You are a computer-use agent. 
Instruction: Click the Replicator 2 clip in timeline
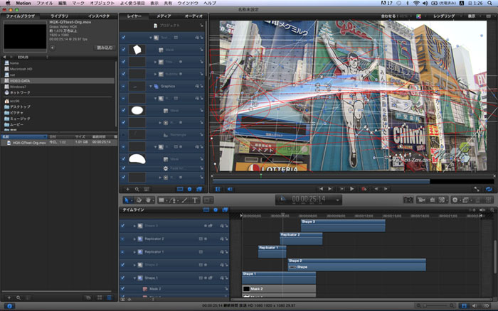point(301,239)
